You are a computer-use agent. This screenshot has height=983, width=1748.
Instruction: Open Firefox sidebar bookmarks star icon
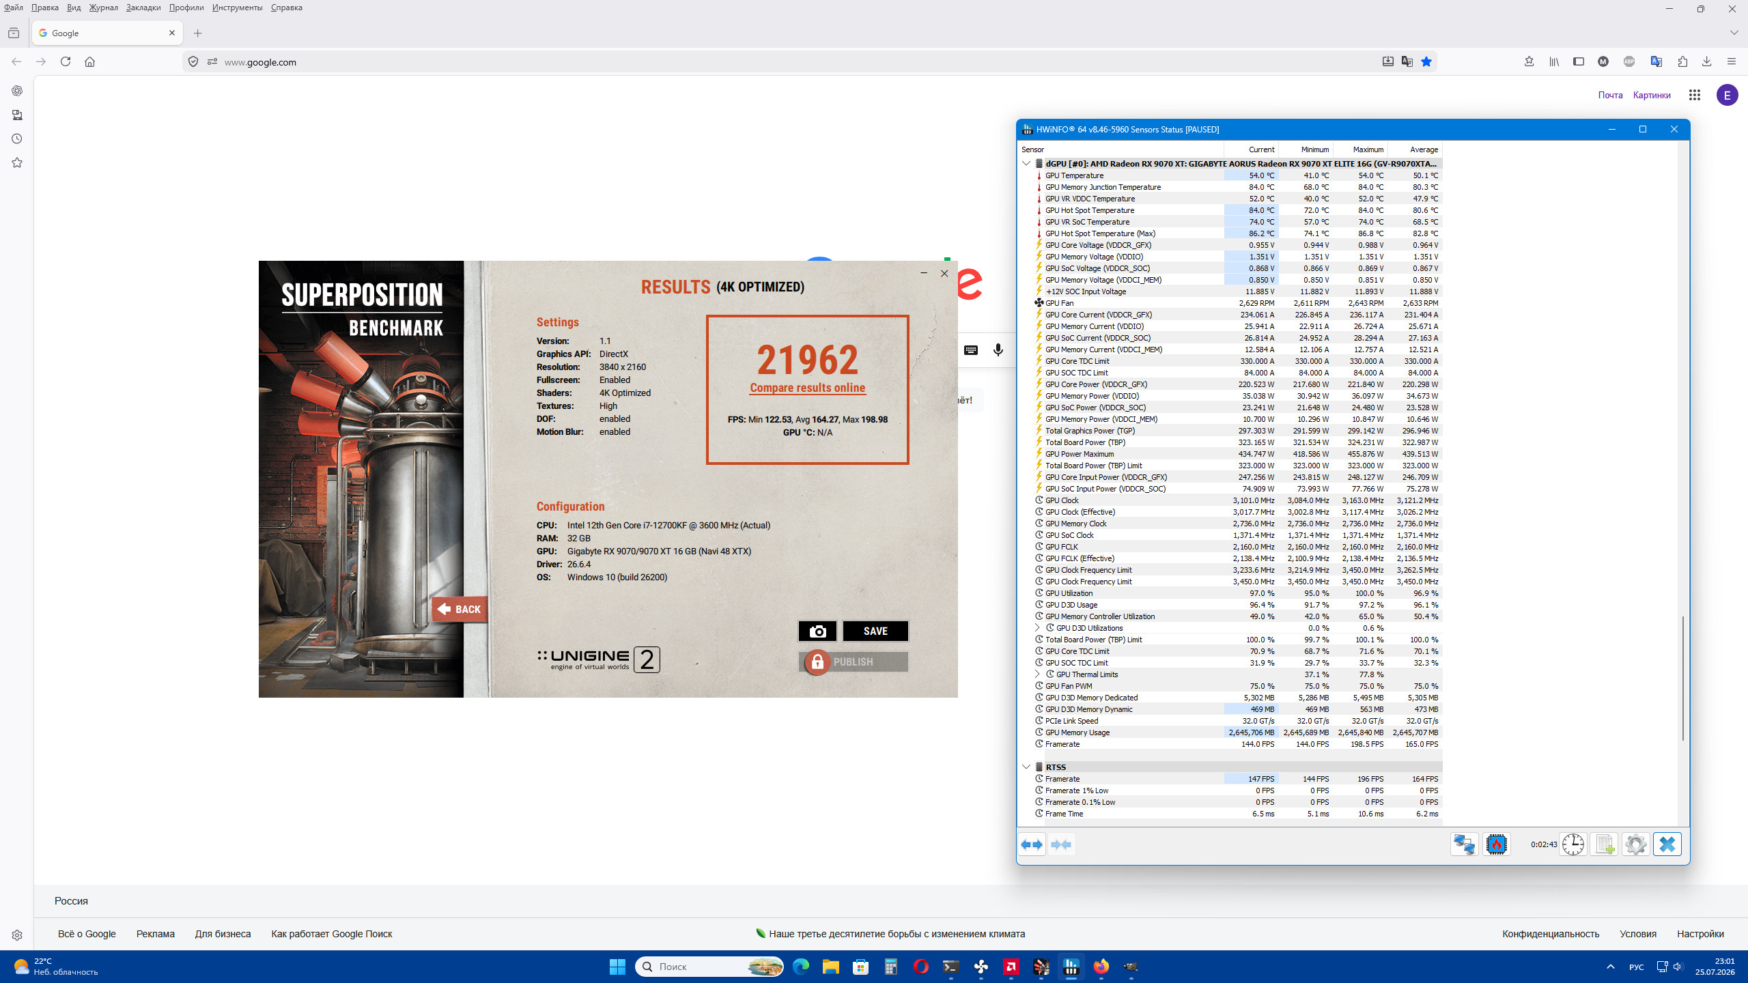click(17, 162)
